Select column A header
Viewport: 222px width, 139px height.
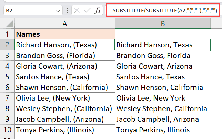(64, 23)
